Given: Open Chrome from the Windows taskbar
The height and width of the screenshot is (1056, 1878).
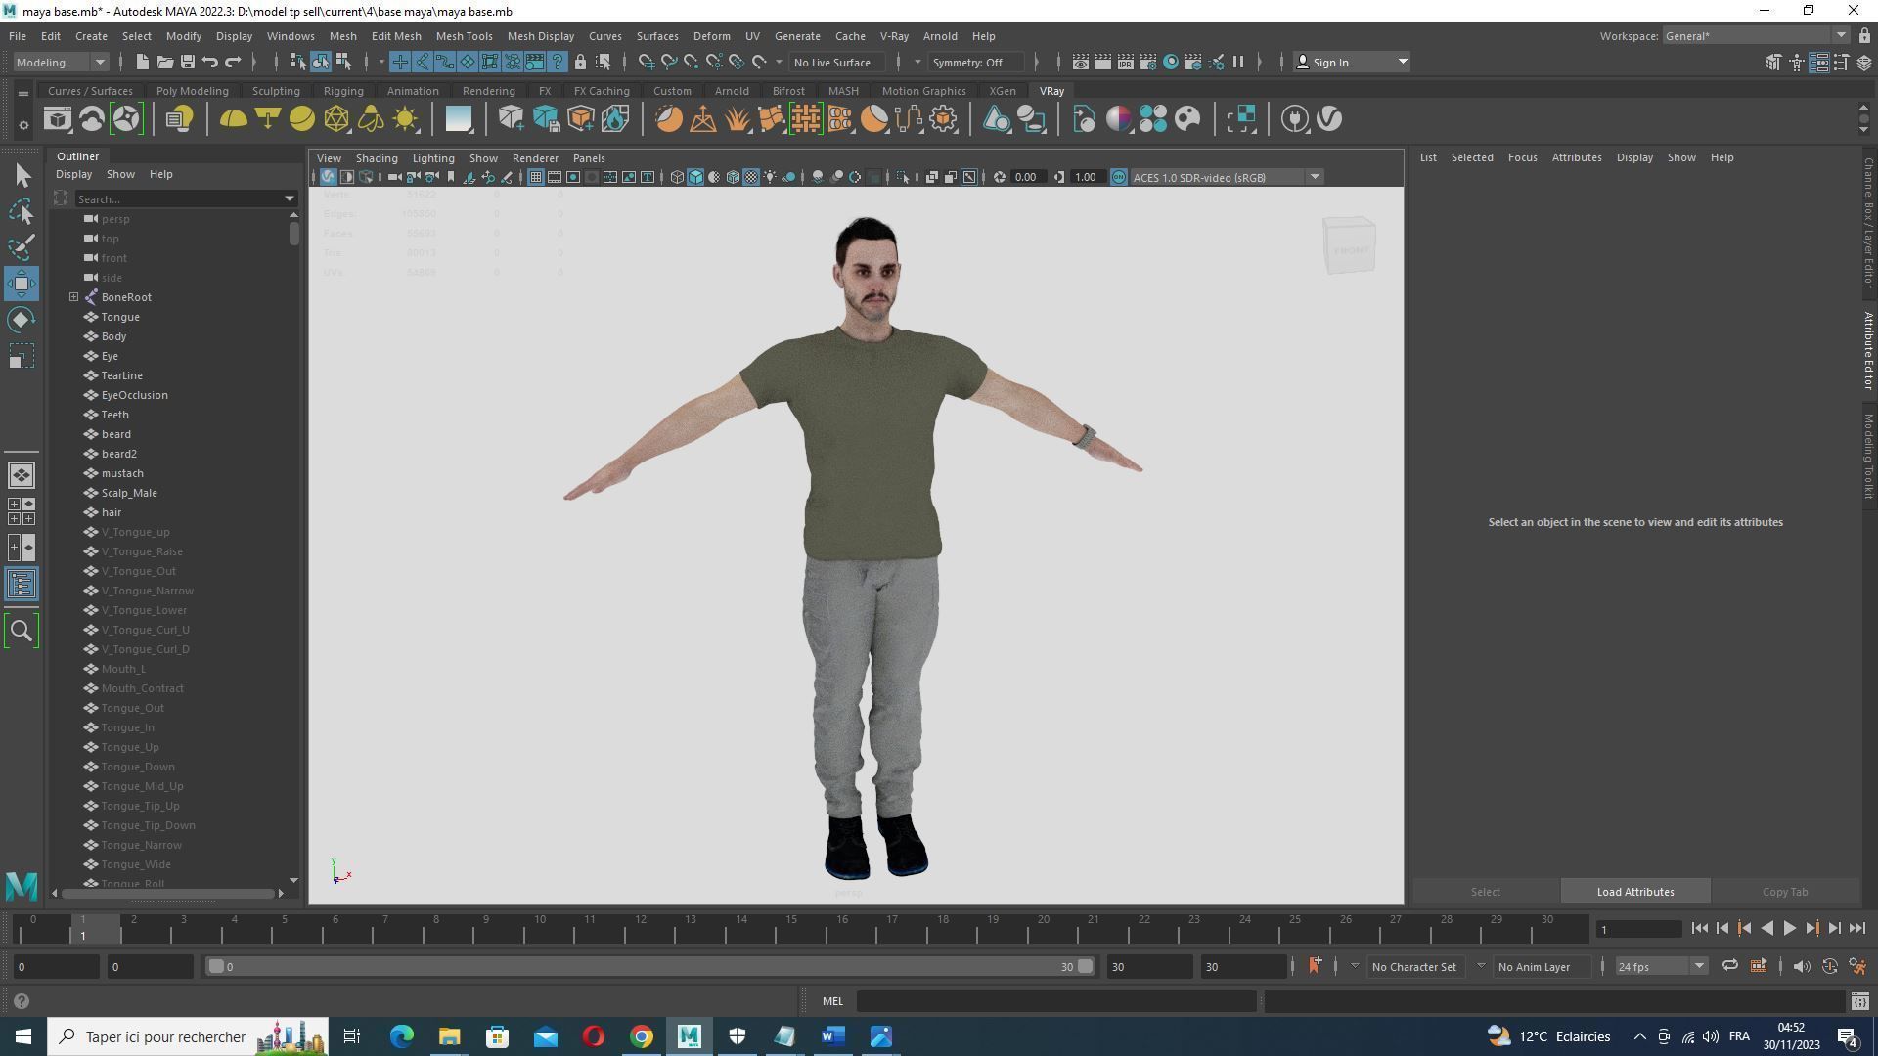Looking at the screenshot, I should click(641, 1036).
